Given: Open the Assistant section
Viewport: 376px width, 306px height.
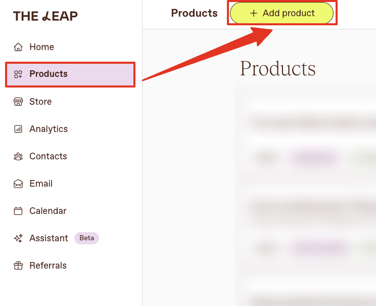Looking at the screenshot, I should click(49, 238).
